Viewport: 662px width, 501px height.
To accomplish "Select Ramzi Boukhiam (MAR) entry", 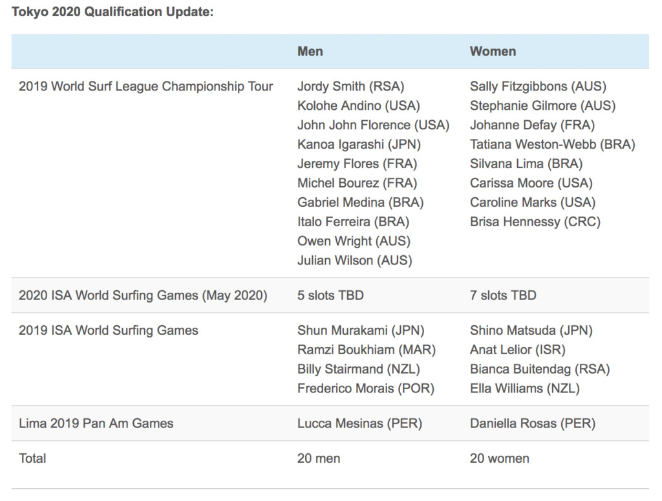I will [x=367, y=350].
